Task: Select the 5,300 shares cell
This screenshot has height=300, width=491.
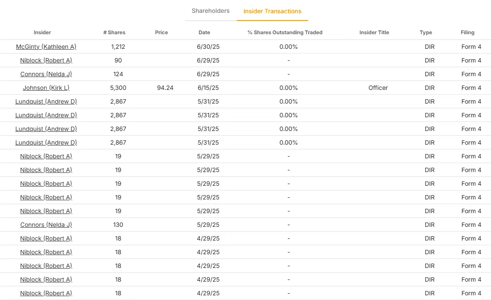Action: (118, 88)
